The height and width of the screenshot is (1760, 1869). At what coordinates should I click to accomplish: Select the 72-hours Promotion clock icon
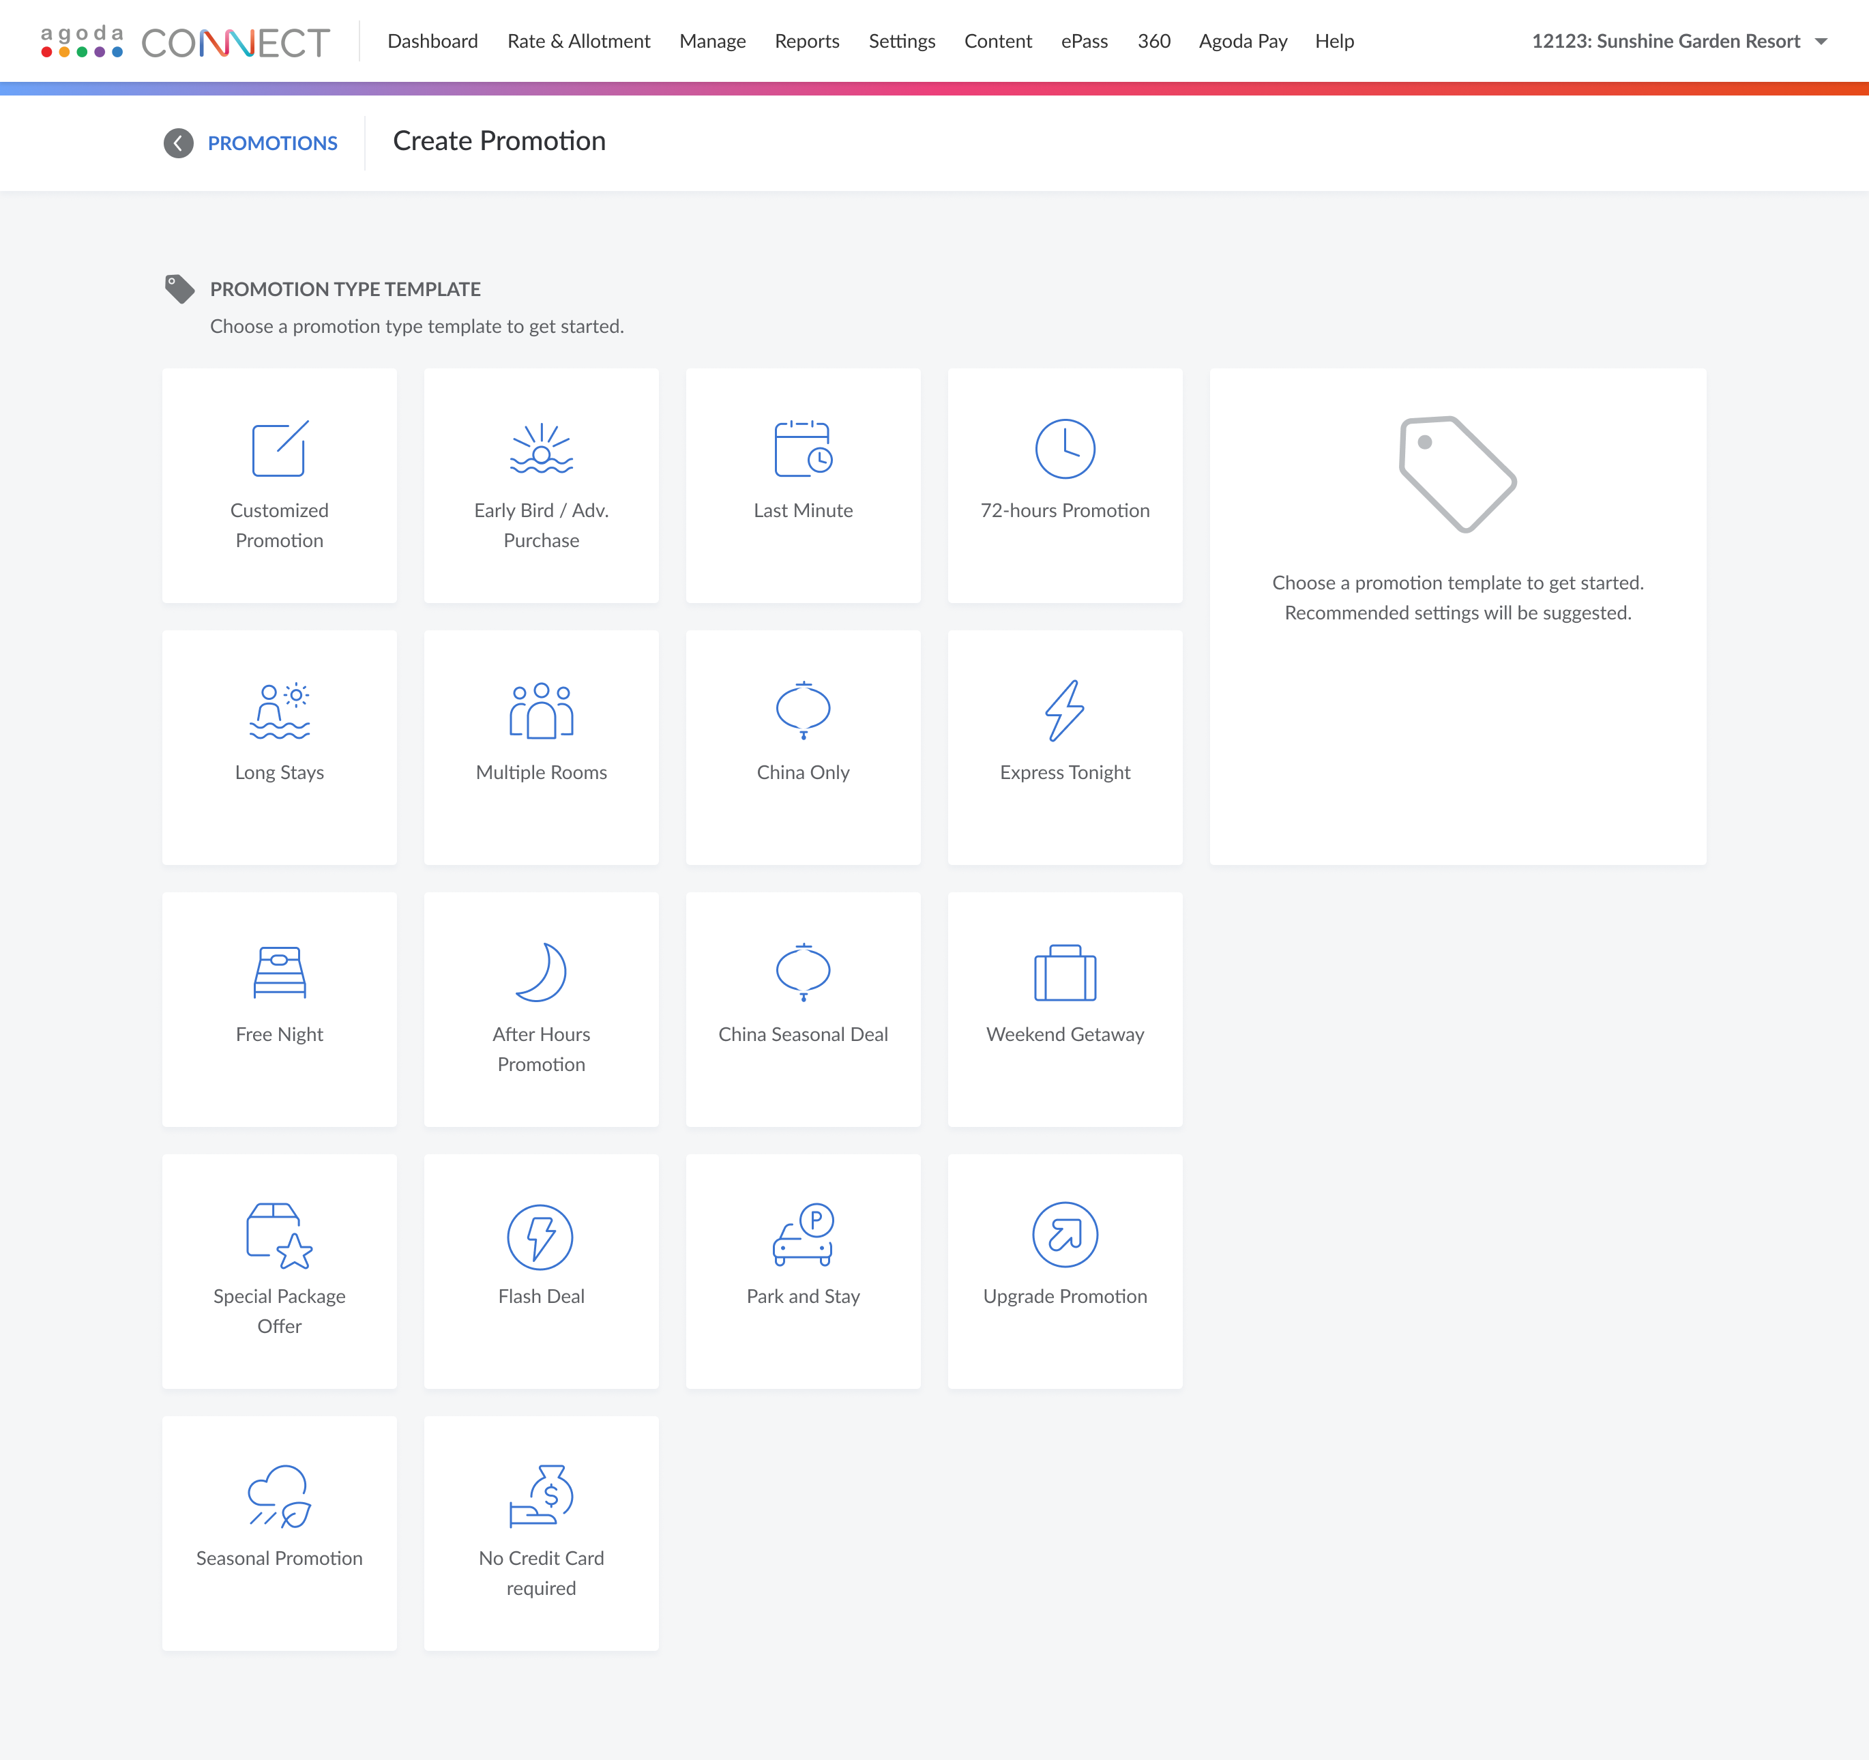tap(1064, 448)
